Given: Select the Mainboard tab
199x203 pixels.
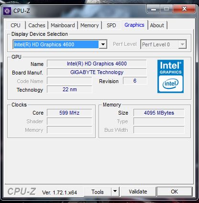Looking at the screenshot, I should (x=63, y=25).
